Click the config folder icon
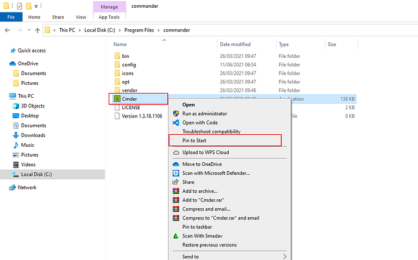This screenshot has height=260, width=418. click(x=117, y=64)
